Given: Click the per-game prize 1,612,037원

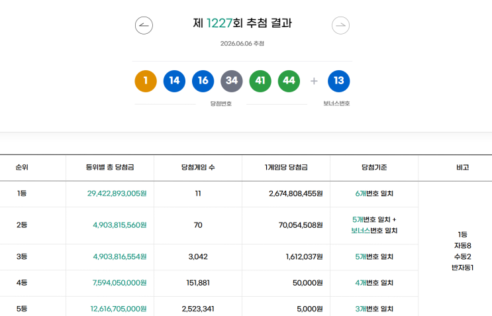Looking at the screenshot, I should click(304, 256).
